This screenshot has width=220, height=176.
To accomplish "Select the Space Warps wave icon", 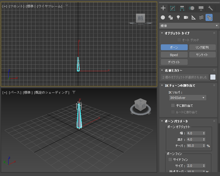I will 201,17.
